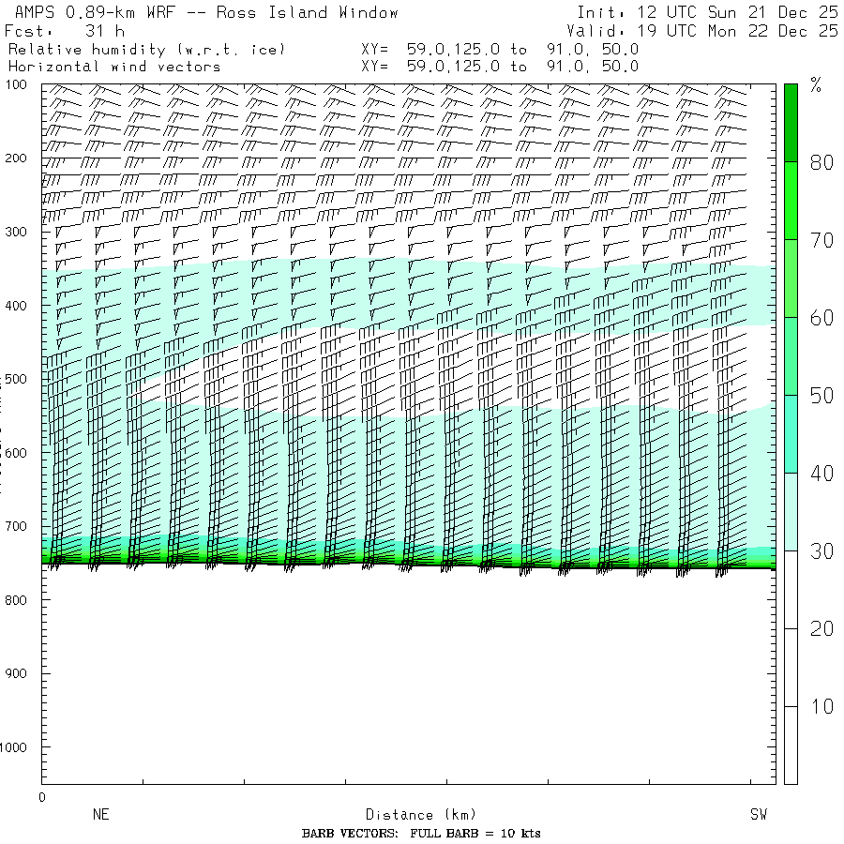Click the 'SW' cross-section endpoint label
The height and width of the screenshot is (844, 844).
pyautogui.click(x=759, y=814)
